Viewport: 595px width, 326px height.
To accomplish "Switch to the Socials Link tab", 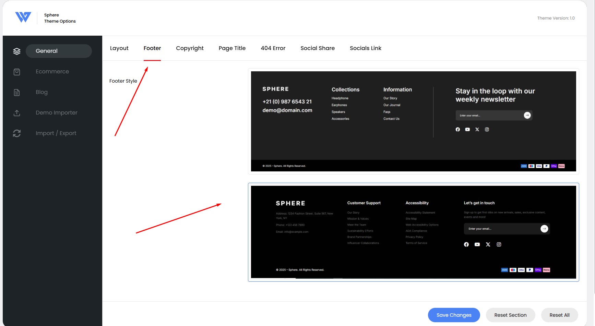I will [366, 48].
